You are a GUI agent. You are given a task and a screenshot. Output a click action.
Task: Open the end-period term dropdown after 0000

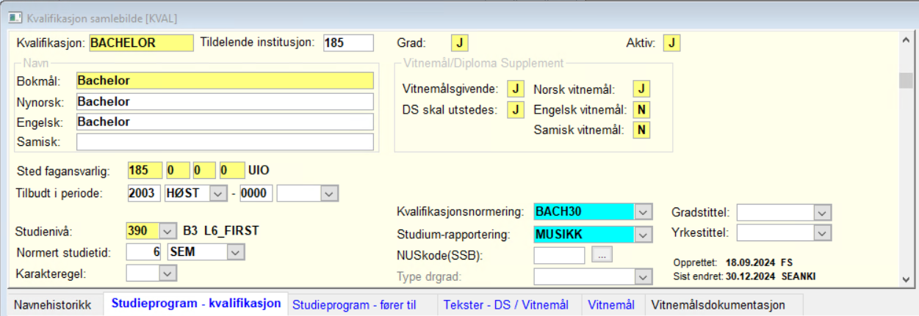(330, 194)
